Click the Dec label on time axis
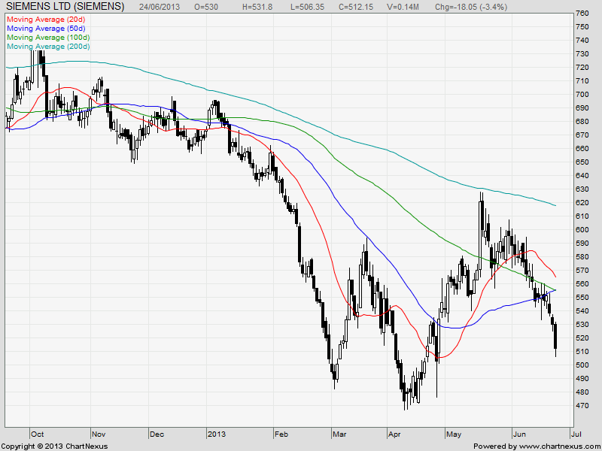602x451 pixels. [157, 434]
